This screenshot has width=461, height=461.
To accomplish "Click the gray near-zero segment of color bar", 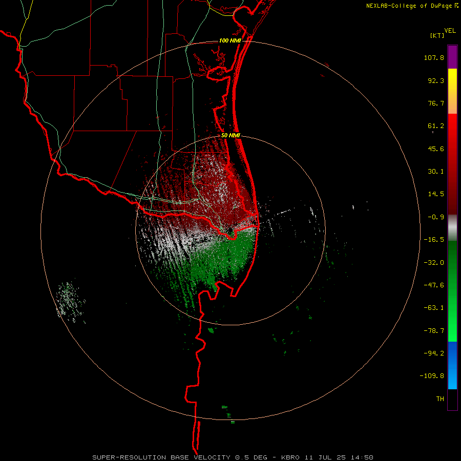I will [452, 227].
